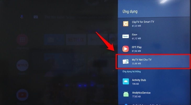Click the 77,82 kB size text
The image size is (191, 105).
pyautogui.click(x=136, y=96)
